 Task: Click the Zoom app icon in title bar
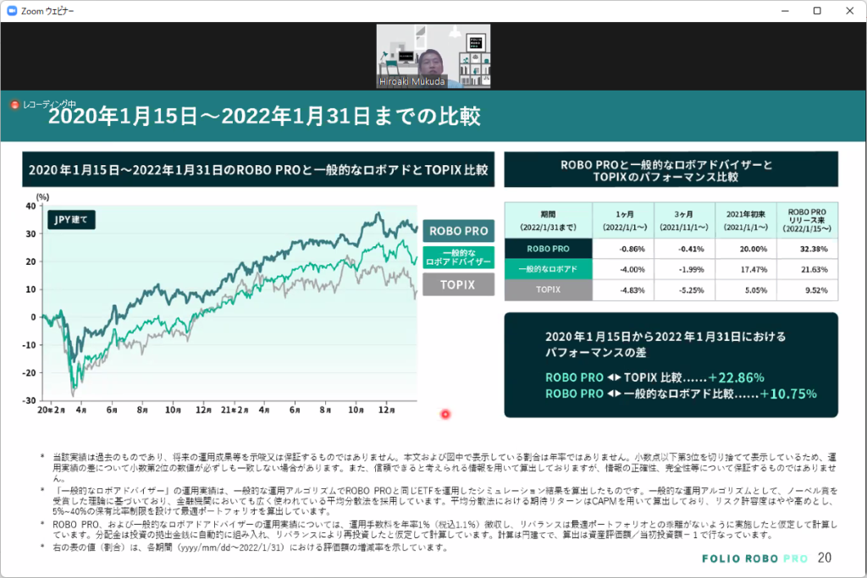[x=12, y=12]
